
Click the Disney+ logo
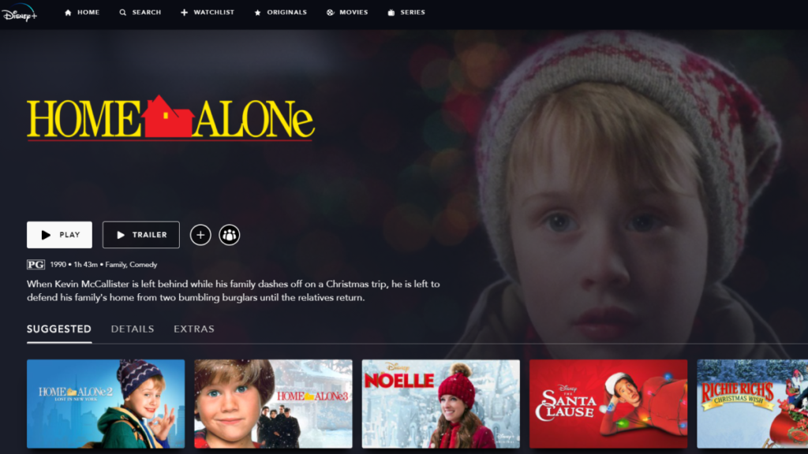coord(19,13)
